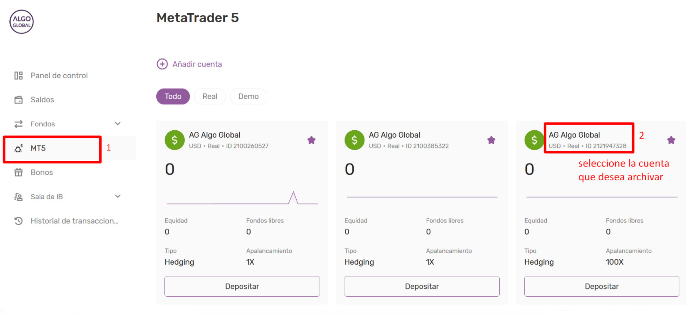Open AG Algo Global account ID 2100385322
The width and height of the screenshot is (686, 315).
(395, 135)
